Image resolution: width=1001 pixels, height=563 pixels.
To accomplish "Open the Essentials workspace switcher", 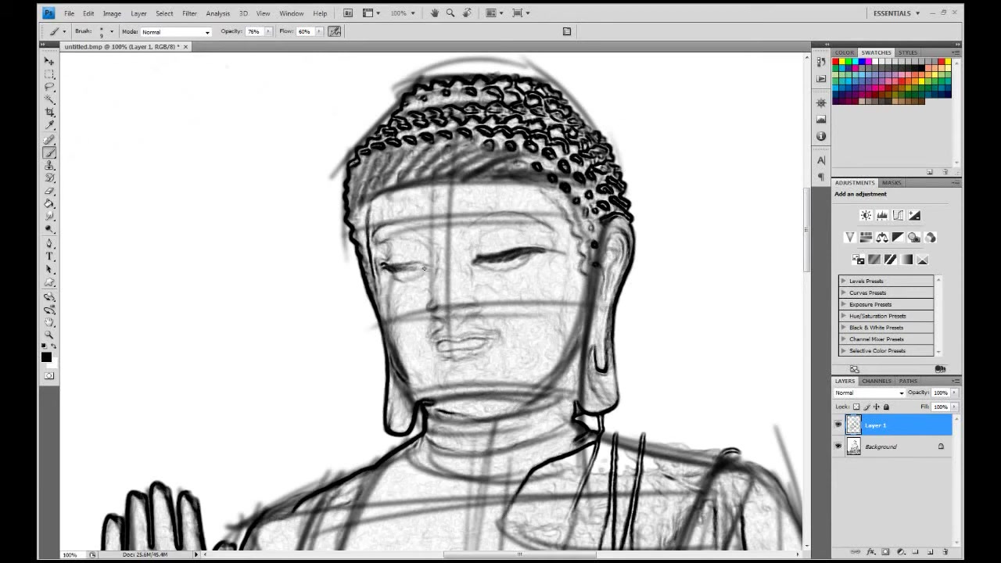I will pyautogui.click(x=896, y=13).
